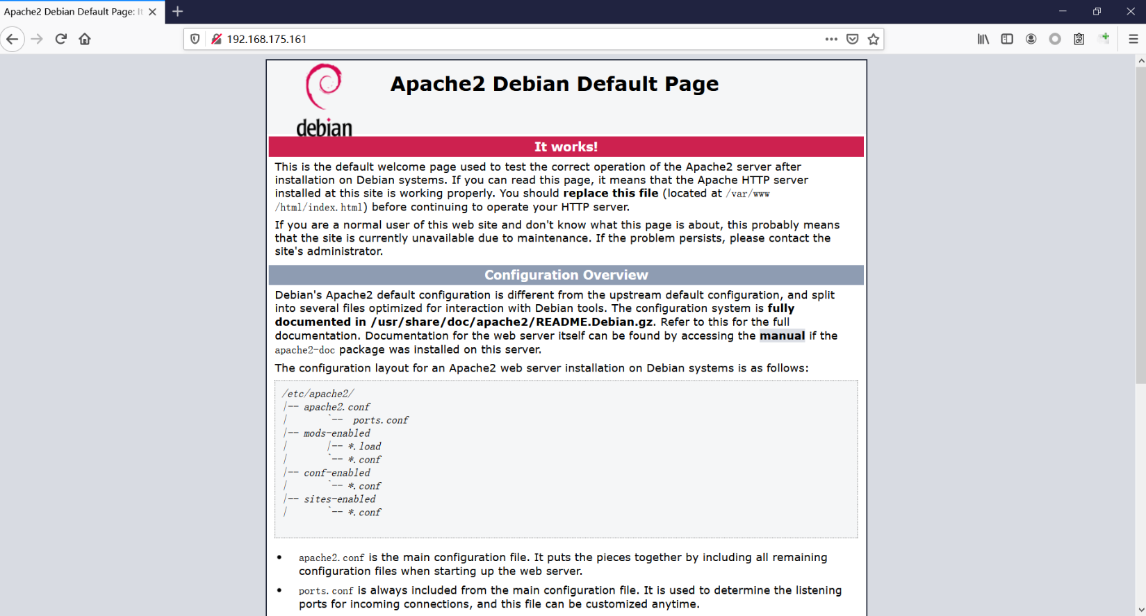
Task: Select the Apache2 Debian Default Page tab
Action: coord(81,12)
